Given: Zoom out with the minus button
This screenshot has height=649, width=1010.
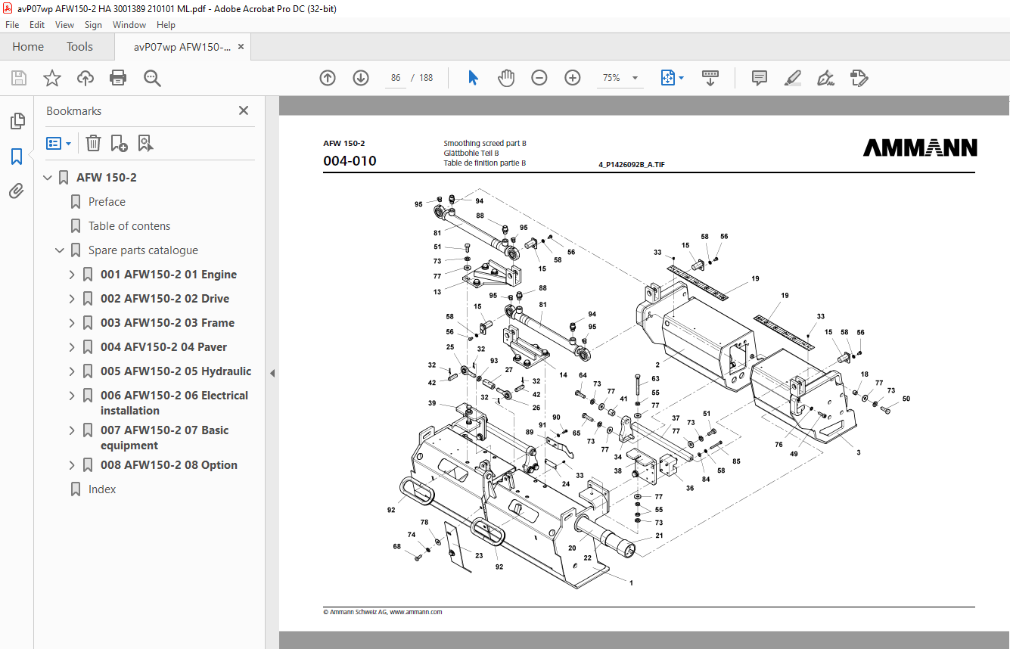Looking at the screenshot, I should pos(539,78).
